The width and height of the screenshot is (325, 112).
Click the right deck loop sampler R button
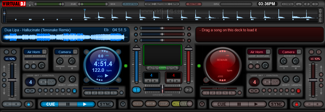[x=251, y=66]
